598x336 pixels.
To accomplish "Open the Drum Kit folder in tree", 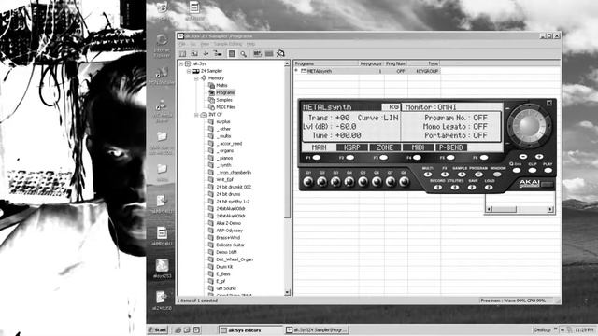I will (224, 267).
